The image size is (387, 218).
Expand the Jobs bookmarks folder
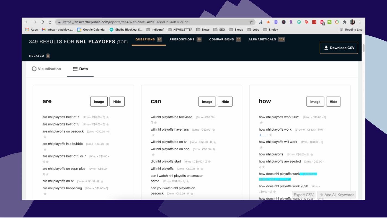253,30
